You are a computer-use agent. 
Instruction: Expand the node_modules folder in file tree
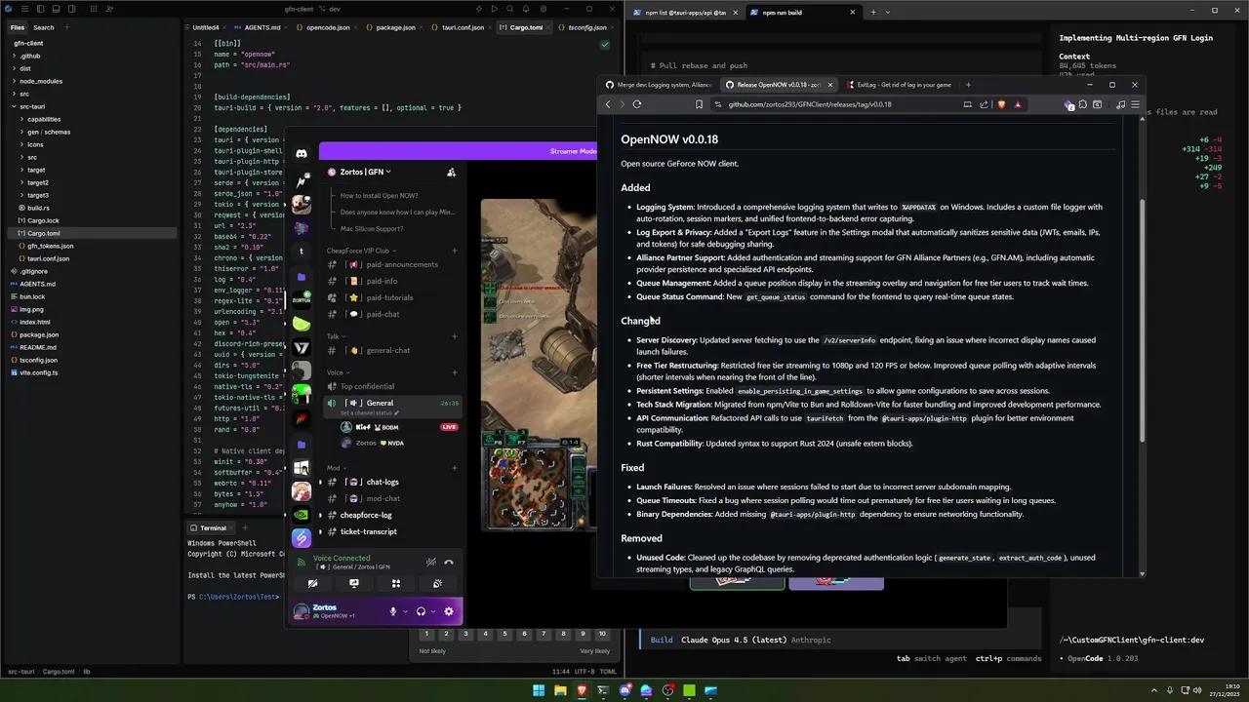tap(41, 81)
